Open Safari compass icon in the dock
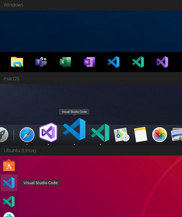182x217 pixels. tap(27, 135)
